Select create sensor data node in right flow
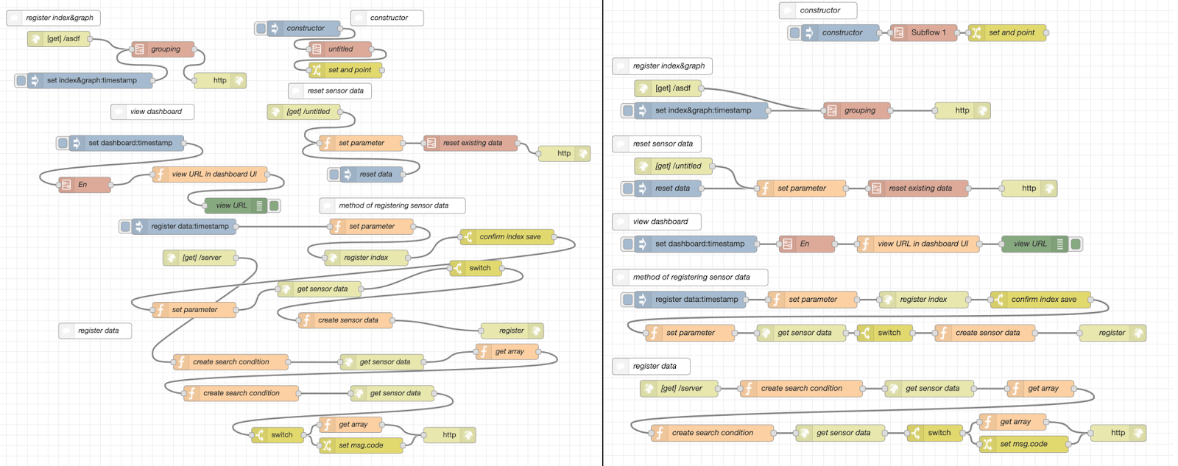Viewport: 1178px width, 466px height. click(x=985, y=333)
